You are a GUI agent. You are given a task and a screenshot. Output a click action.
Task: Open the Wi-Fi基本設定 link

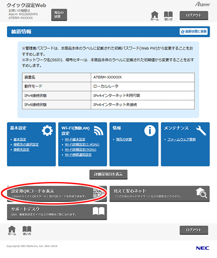[75, 139]
